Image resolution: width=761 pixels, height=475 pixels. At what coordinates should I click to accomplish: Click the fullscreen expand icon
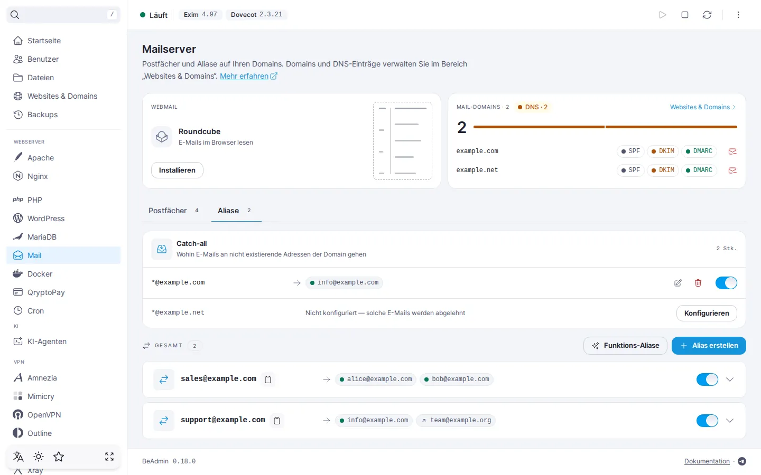[x=109, y=457]
